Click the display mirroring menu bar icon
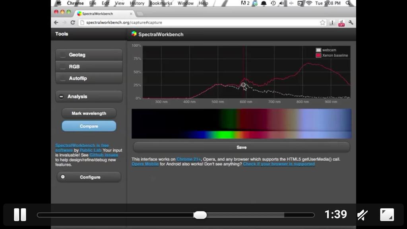407x229 pixels. pyautogui.click(x=300, y=3)
